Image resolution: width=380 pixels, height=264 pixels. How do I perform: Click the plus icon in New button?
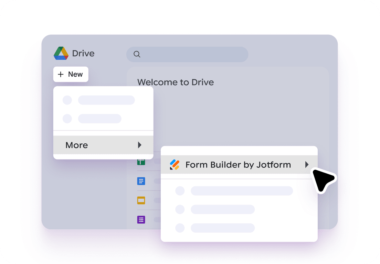tap(61, 74)
